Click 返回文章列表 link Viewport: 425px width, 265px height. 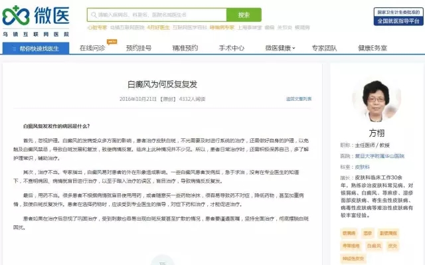299,99
